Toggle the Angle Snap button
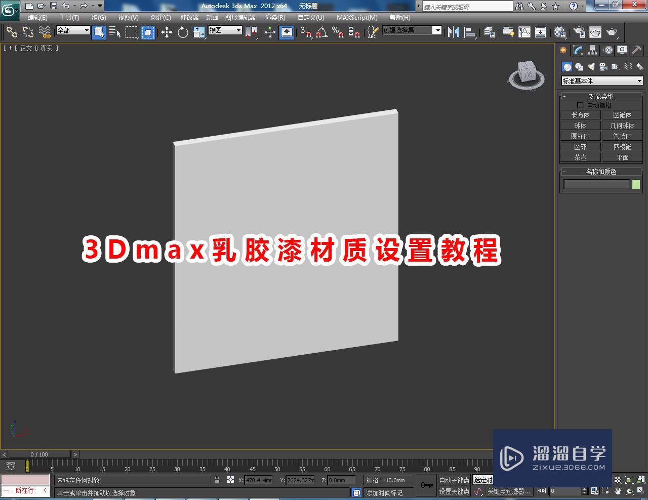 322,32
